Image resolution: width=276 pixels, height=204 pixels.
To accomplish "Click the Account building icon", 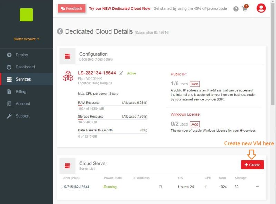I will point(9,104).
